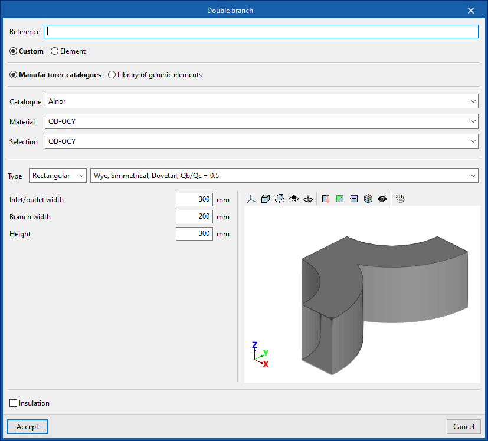The width and height of the screenshot is (488, 441).
Task: Select the 3D box projection icon
Action: click(266, 199)
